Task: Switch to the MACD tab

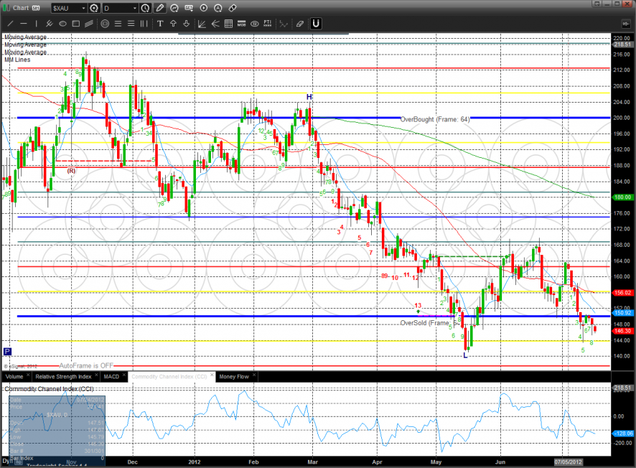Action: 111,376
